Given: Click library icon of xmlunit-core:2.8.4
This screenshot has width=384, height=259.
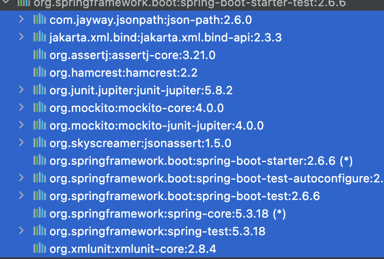Looking at the screenshot, I should pyautogui.click(x=40, y=248).
